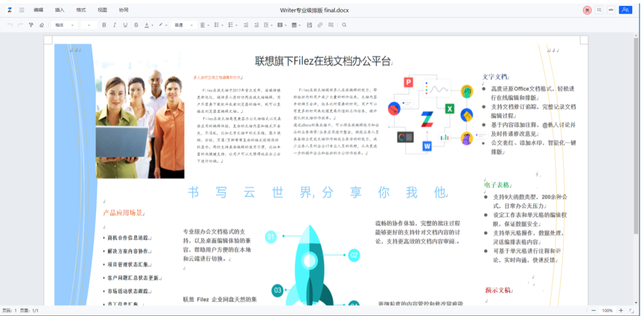Screen dimensions: 641x316
Task: Open the 格式 menu
Action: 81,10
